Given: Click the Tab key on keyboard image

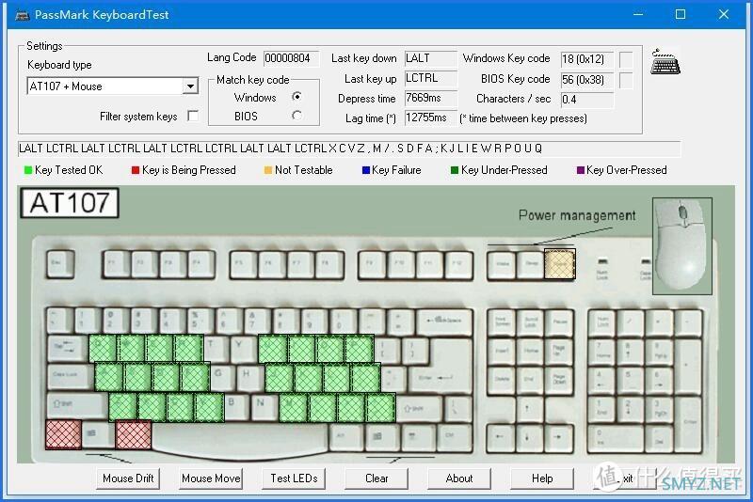Looking at the screenshot, I should (x=67, y=349).
